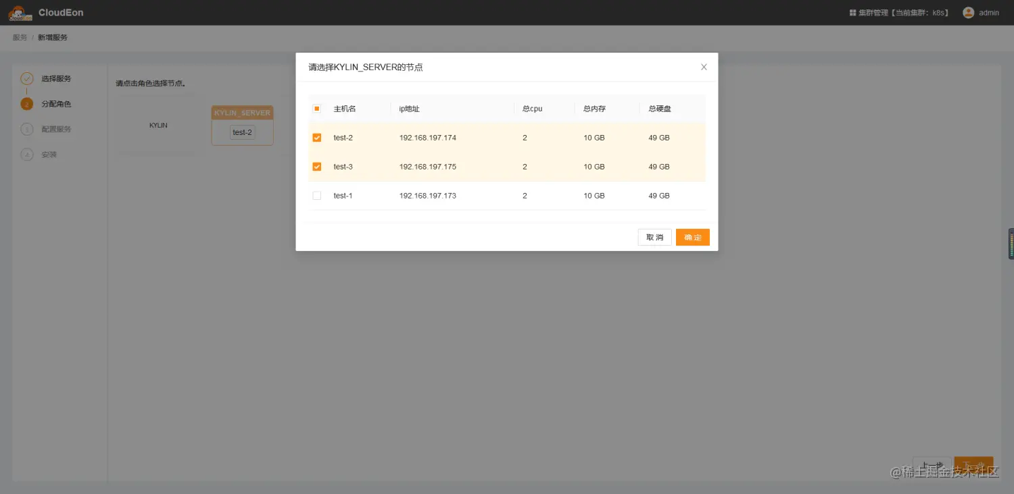1014x494 pixels.
Task: Click the 总cpu column header
Action: pos(533,109)
